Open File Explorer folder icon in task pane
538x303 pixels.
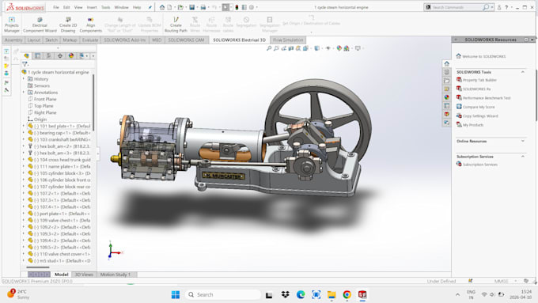point(446,81)
